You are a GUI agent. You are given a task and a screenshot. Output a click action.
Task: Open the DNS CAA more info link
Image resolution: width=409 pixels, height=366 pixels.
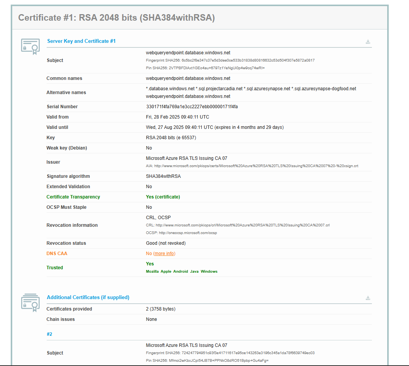coord(164,254)
